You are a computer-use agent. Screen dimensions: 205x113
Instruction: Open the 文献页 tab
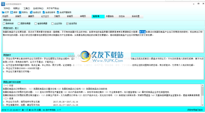click(57, 16)
